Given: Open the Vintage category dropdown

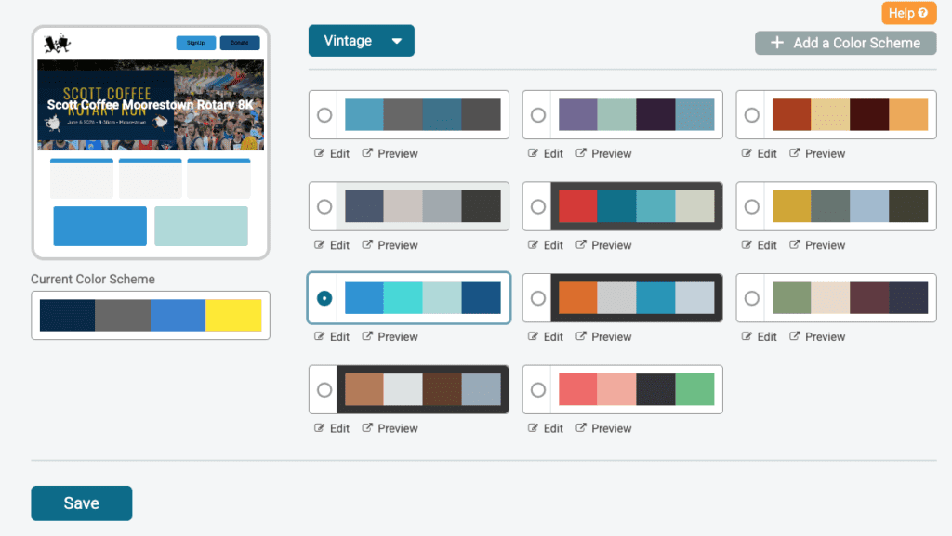Looking at the screenshot, I should 362,41.
